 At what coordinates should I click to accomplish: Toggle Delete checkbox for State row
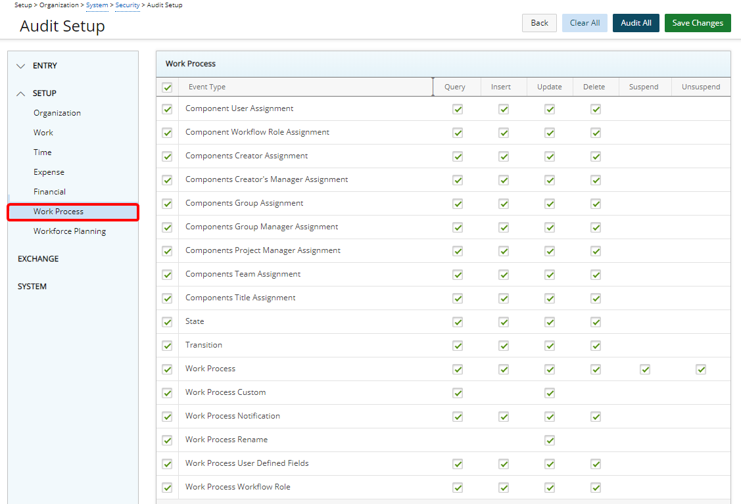coord(596,322)
